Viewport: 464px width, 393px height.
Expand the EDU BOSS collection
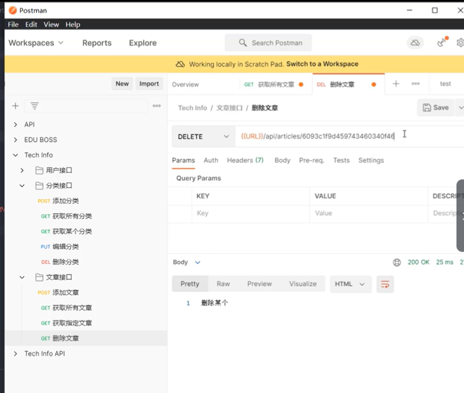(16, 140)
